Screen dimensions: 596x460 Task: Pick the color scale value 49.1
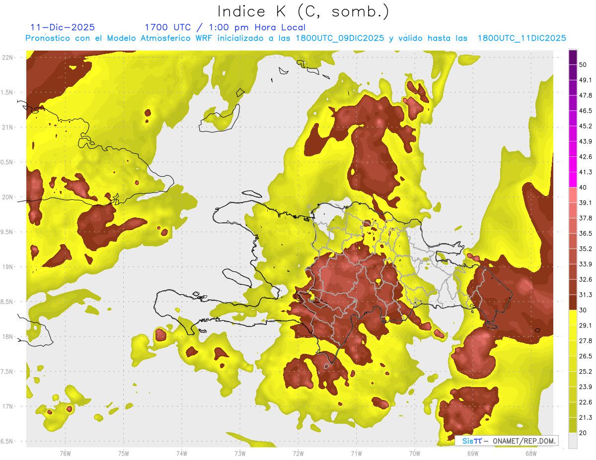point(586,80)
